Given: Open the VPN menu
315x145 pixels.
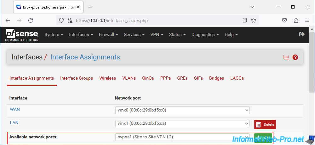Looking at the screenshot, I should point(157,35).
